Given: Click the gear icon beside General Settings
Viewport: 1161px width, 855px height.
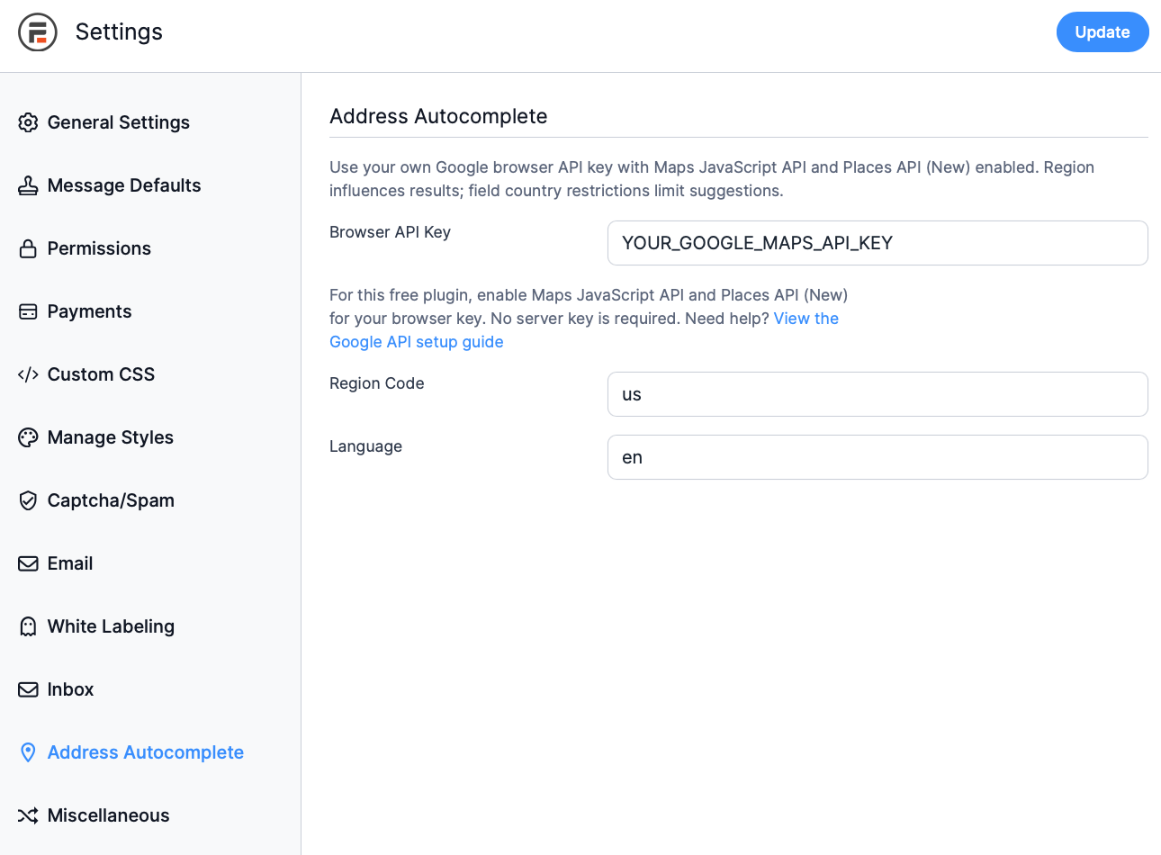Looking at the screenshot, I should 28,122.
